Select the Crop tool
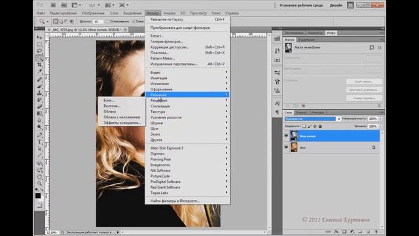Screen dimensions: 419x236 [39, 65]
